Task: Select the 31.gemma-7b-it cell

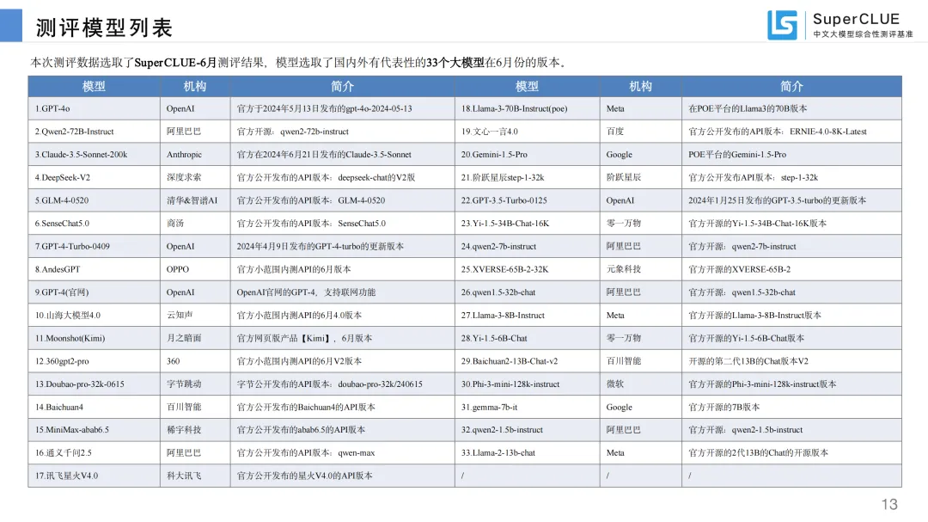Action: click(x=528, y=407)
